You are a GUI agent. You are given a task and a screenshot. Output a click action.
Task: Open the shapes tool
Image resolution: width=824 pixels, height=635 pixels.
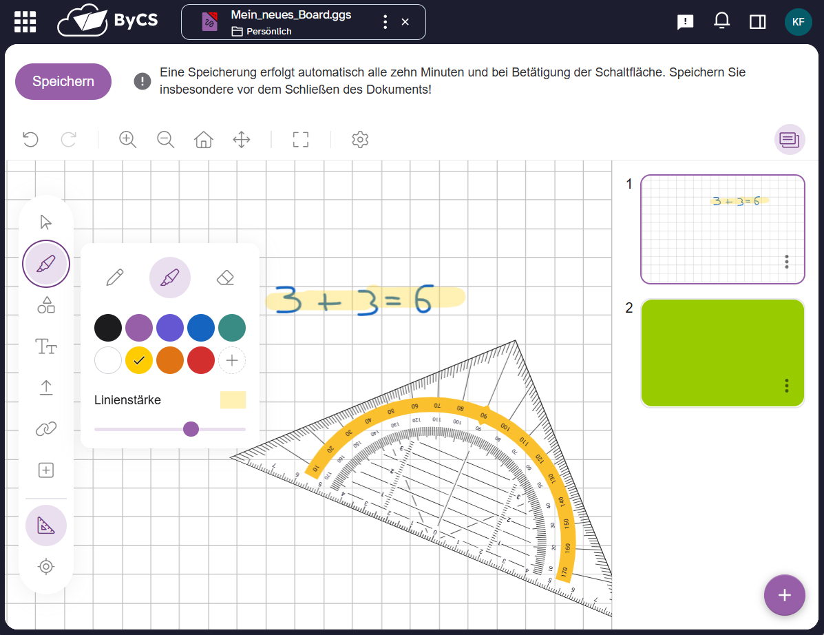coord(46,305)
